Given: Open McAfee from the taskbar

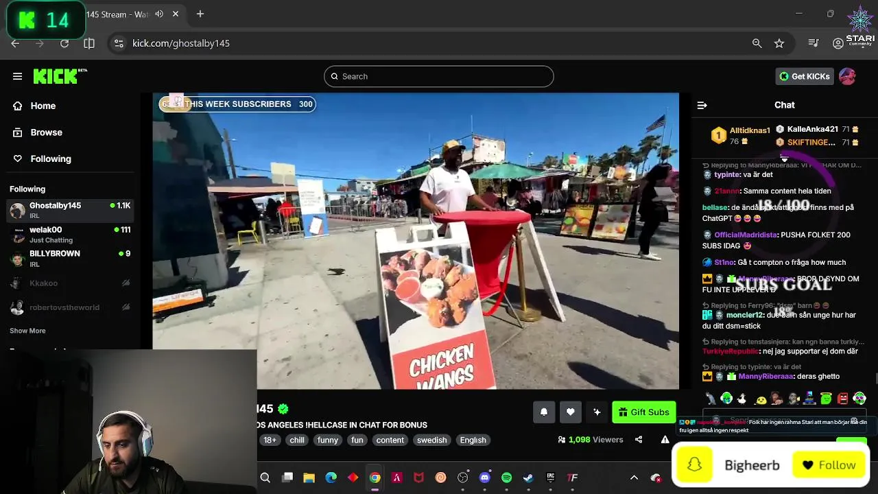Looking at the screenshot, I should (419, 478).
